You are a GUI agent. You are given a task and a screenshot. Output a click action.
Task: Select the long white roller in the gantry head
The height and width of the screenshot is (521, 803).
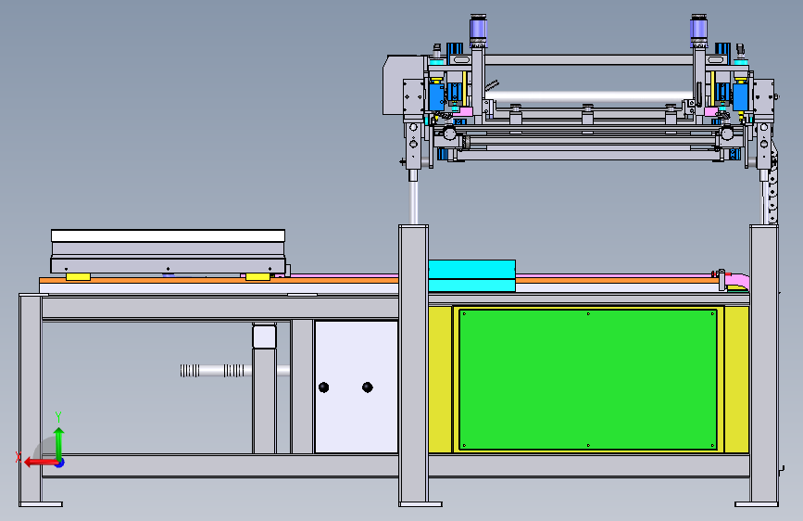tap(589, 95)
